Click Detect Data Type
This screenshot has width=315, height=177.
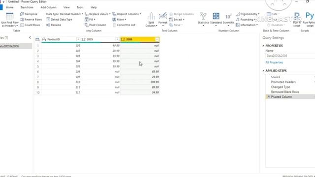pyautogui.click(x=59, y=20)
